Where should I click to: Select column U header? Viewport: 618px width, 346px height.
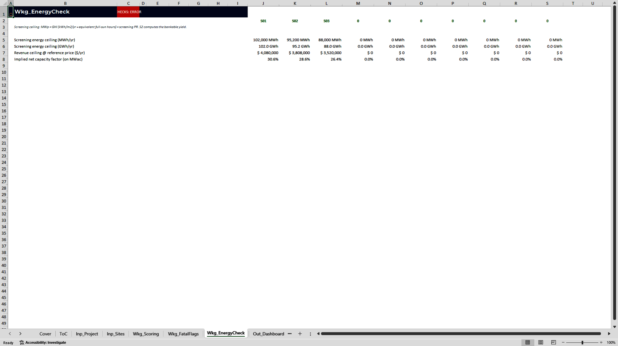point(593,3)
